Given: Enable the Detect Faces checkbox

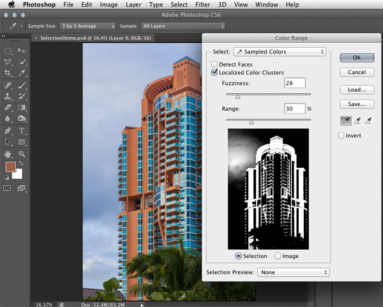Looking at the screenshot, I should (x=214, y=64).
